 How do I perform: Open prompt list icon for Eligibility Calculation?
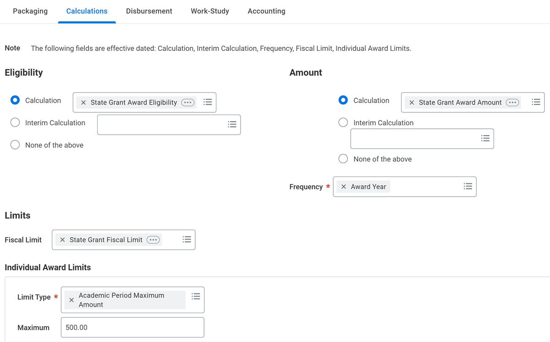(x=208, y=102)
